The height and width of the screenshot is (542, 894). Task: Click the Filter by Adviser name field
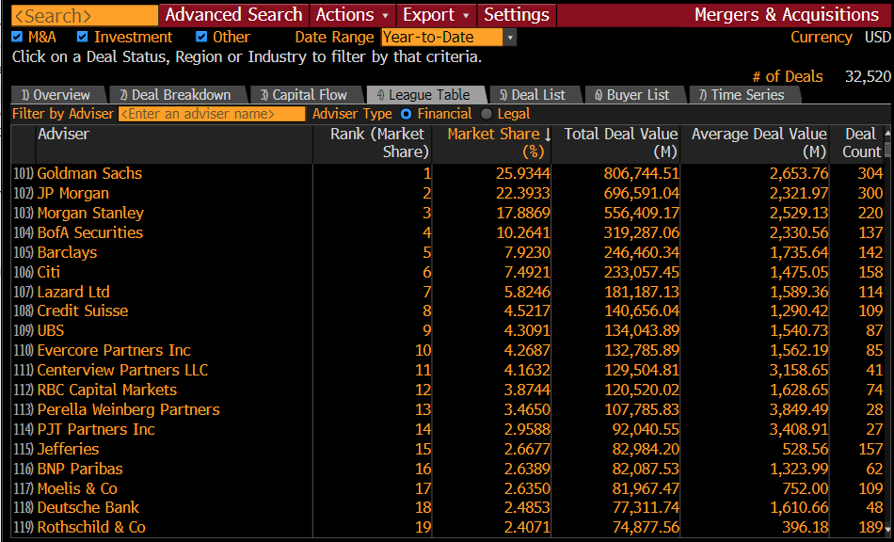point(212,114)
